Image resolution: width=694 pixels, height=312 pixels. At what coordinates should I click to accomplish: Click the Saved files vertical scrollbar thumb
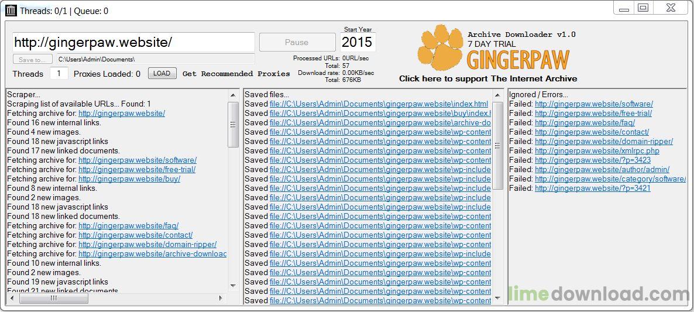[x=498, y=146]
